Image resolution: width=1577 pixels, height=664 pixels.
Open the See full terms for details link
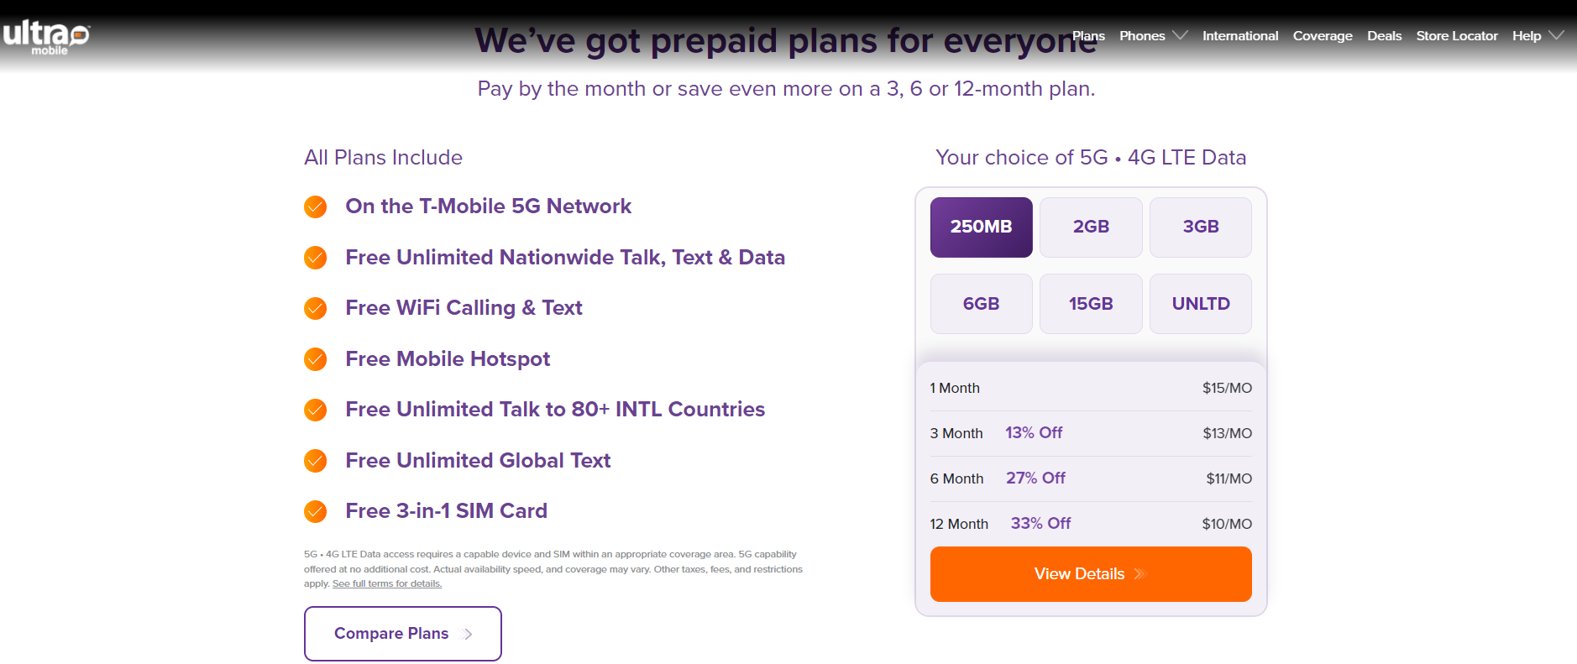386,584
